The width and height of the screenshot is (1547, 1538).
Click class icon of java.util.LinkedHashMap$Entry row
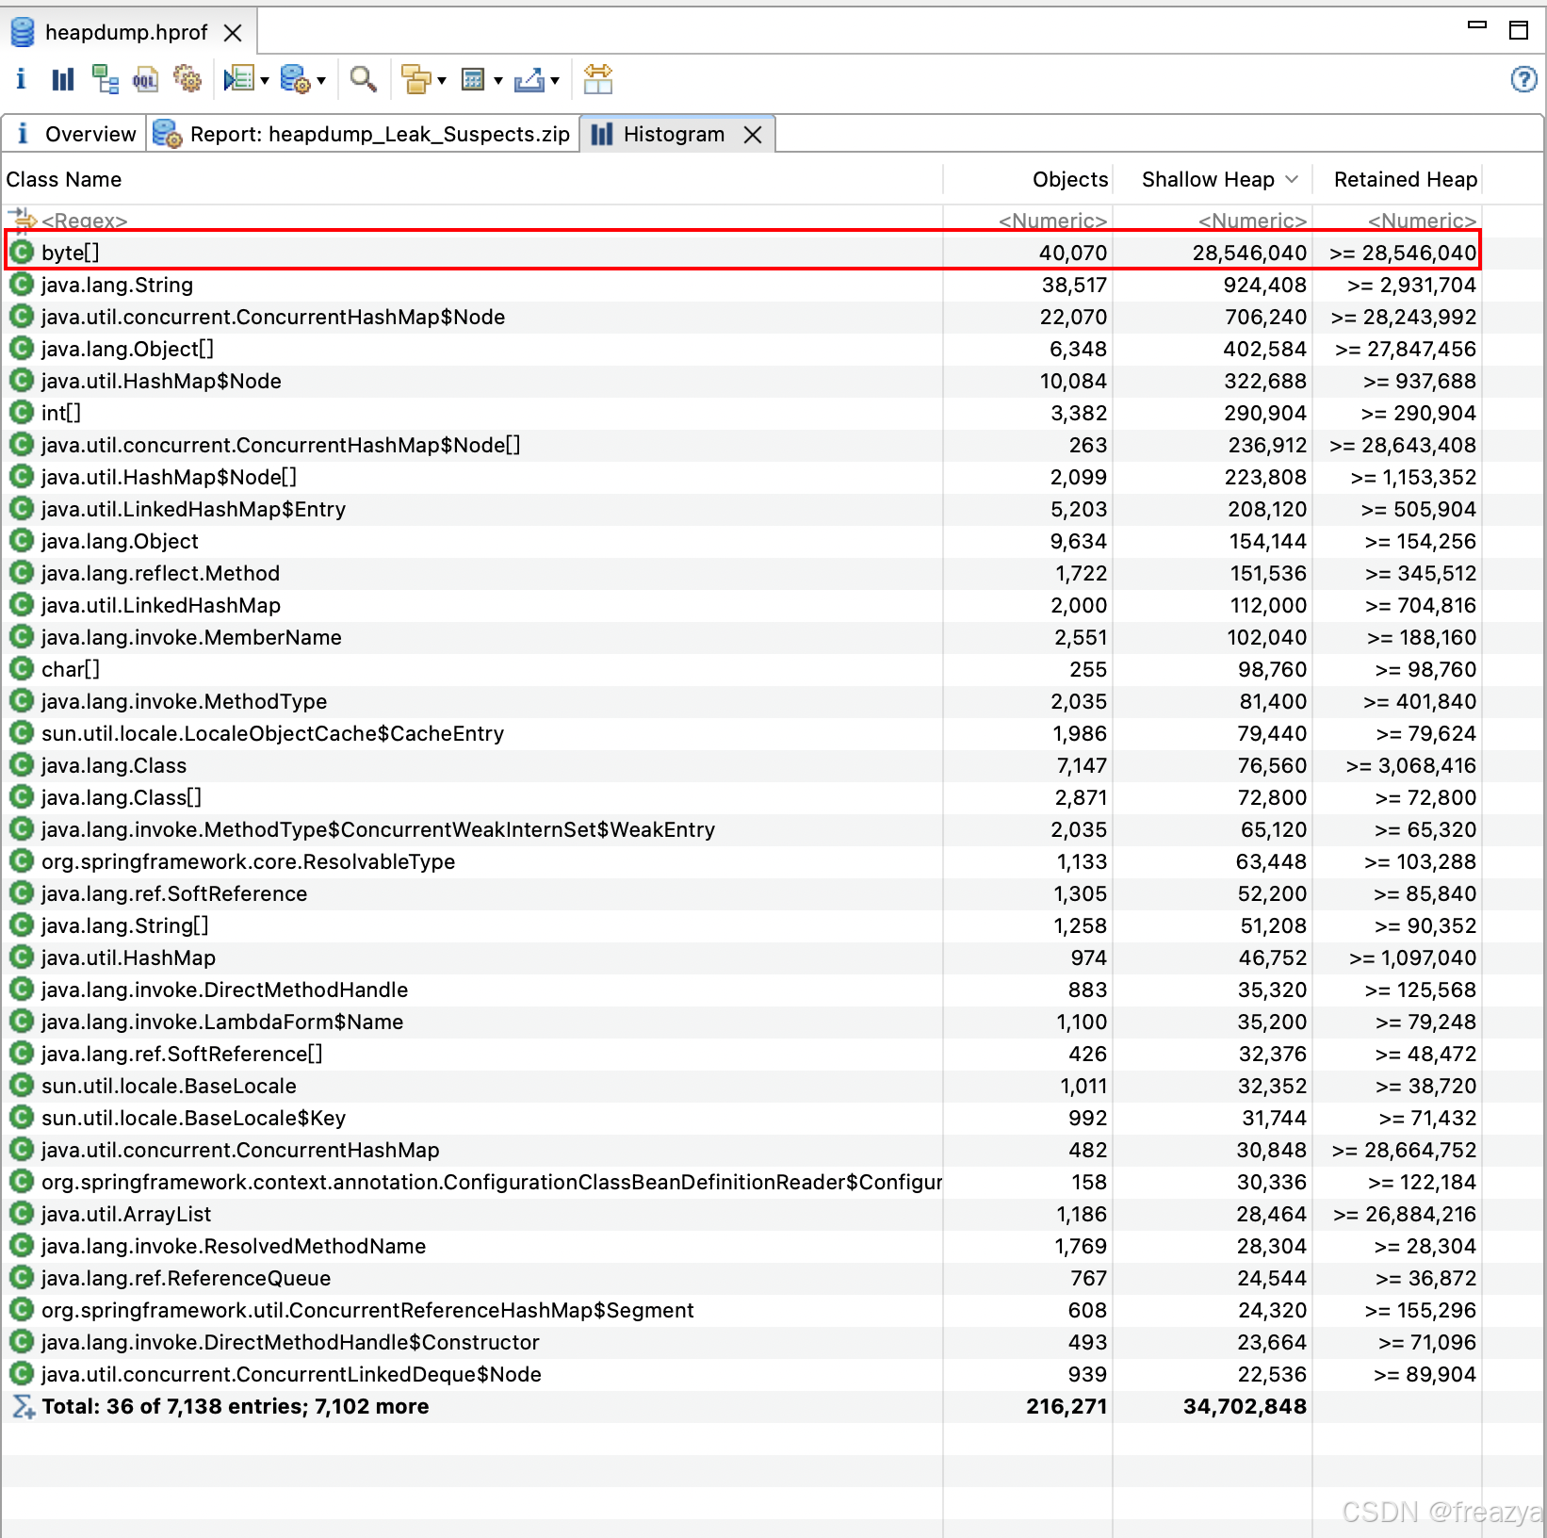pyautogui.click(x=21, y=508)
